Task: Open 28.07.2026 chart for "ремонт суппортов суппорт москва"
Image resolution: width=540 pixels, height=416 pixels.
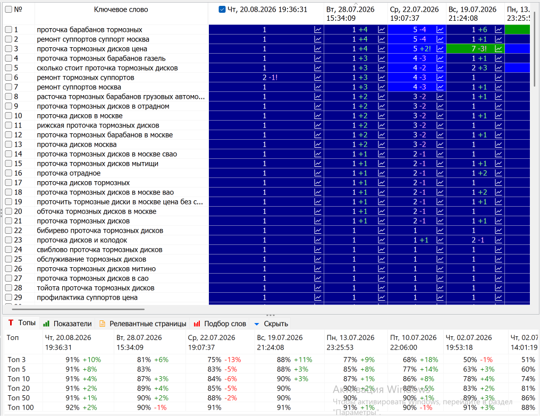Action: click(381, 39)
